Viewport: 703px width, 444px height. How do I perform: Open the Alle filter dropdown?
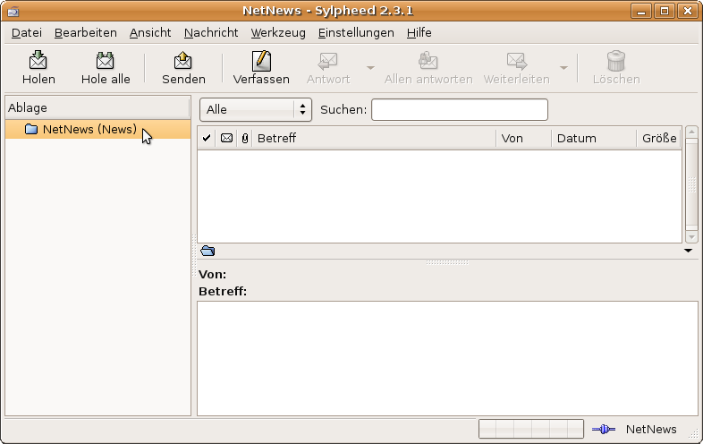tap(255, 109)
